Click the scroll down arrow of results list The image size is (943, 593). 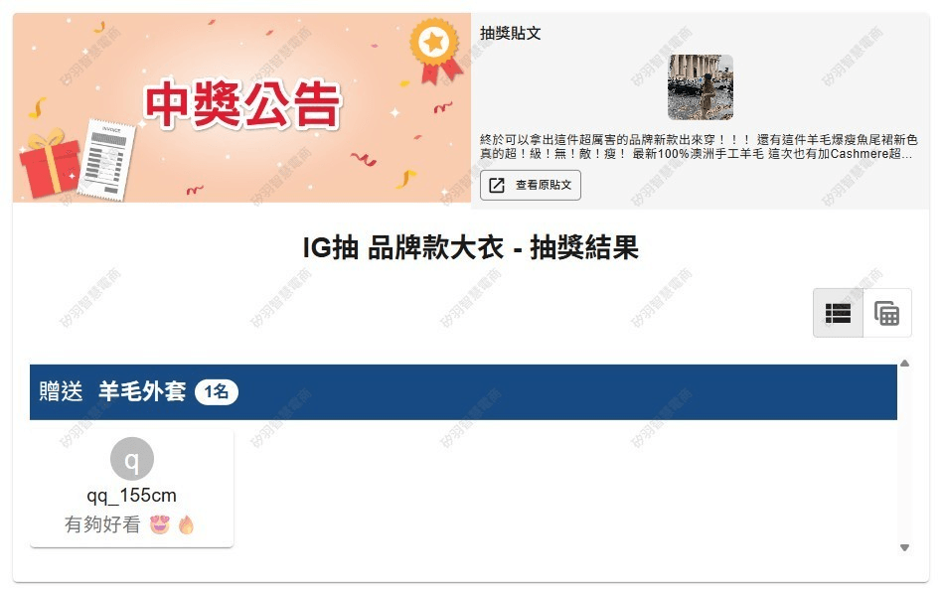tap(904, 548)
